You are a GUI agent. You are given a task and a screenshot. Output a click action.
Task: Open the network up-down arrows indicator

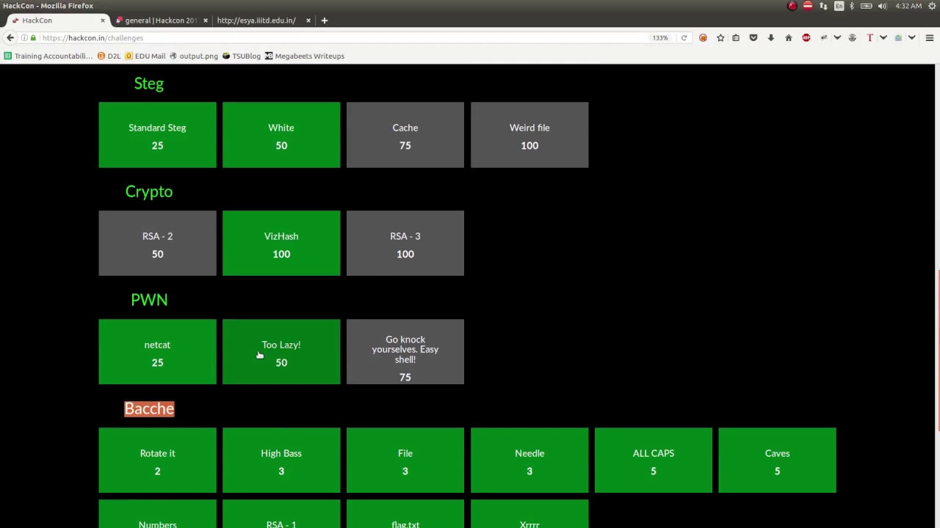823,6
